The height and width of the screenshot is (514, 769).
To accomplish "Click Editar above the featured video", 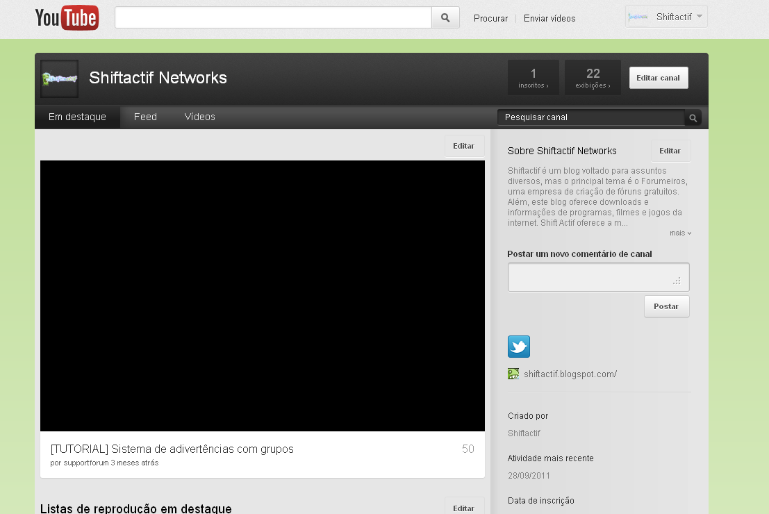I will tap(464, 146).
